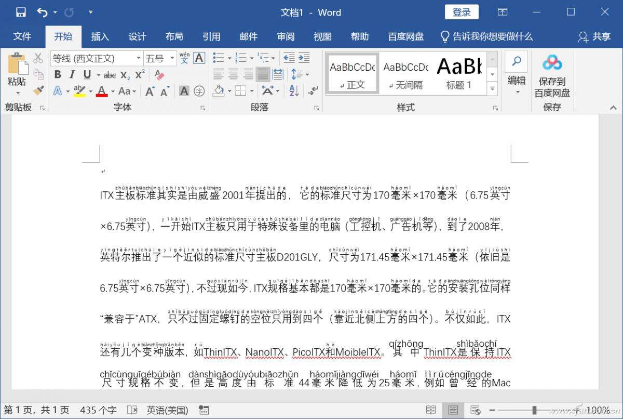
Task: Switch to the 审阅 tab
Action: coord(286,36)
